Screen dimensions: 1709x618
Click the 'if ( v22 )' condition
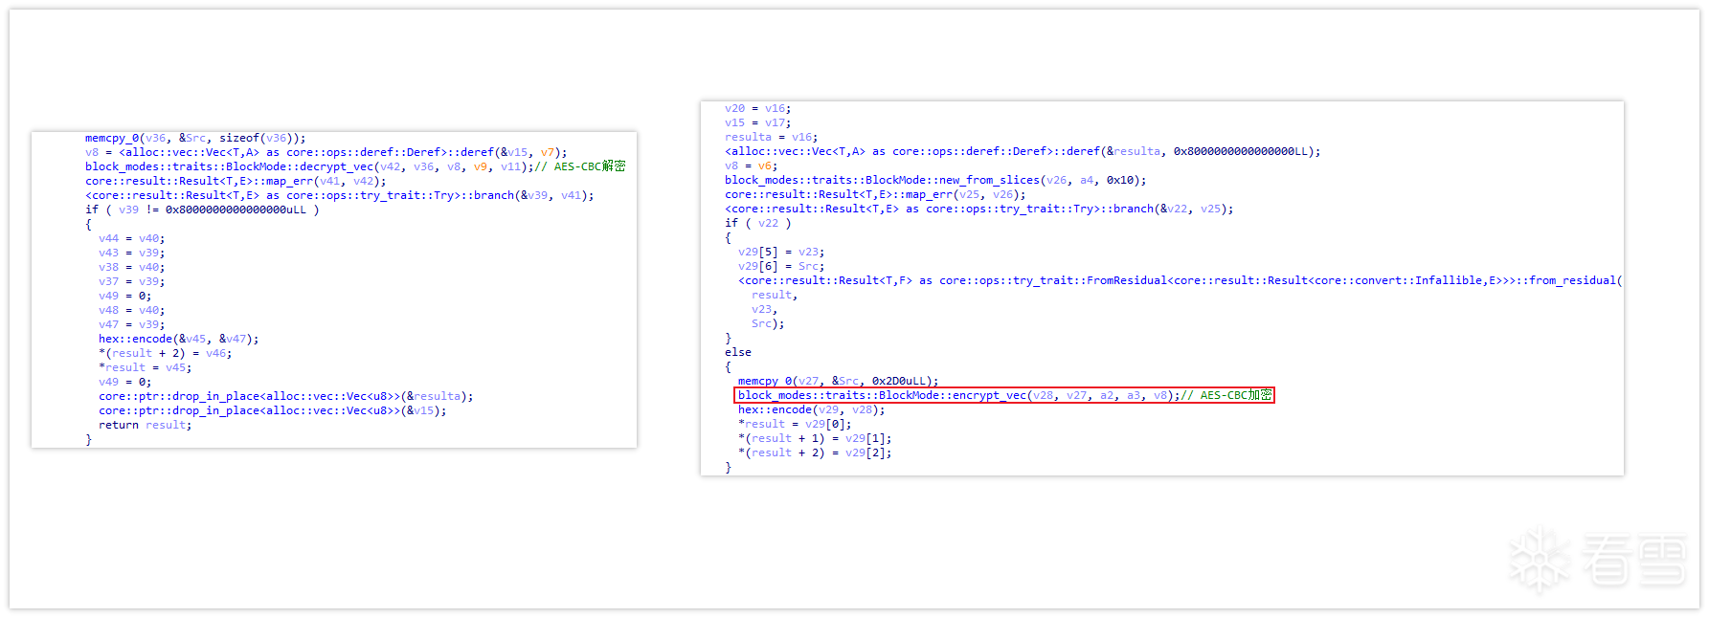[757, 223]
